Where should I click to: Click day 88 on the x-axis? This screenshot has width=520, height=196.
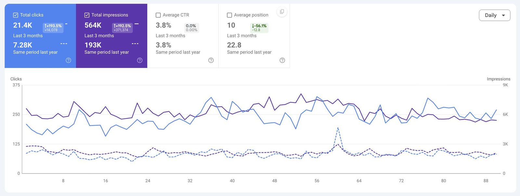[x=486, y=181]
